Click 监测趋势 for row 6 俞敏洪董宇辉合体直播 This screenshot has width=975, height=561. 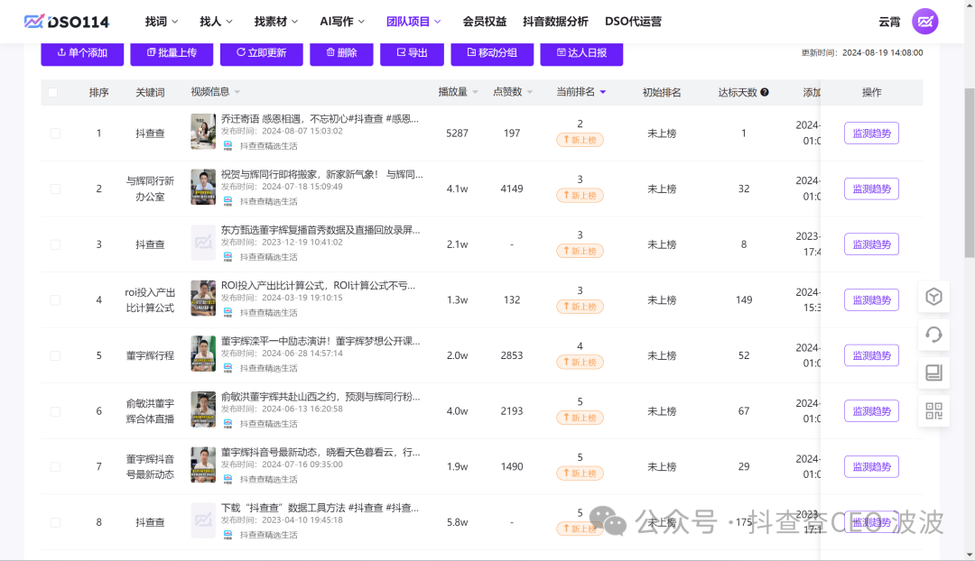click(x=871, y=411)
